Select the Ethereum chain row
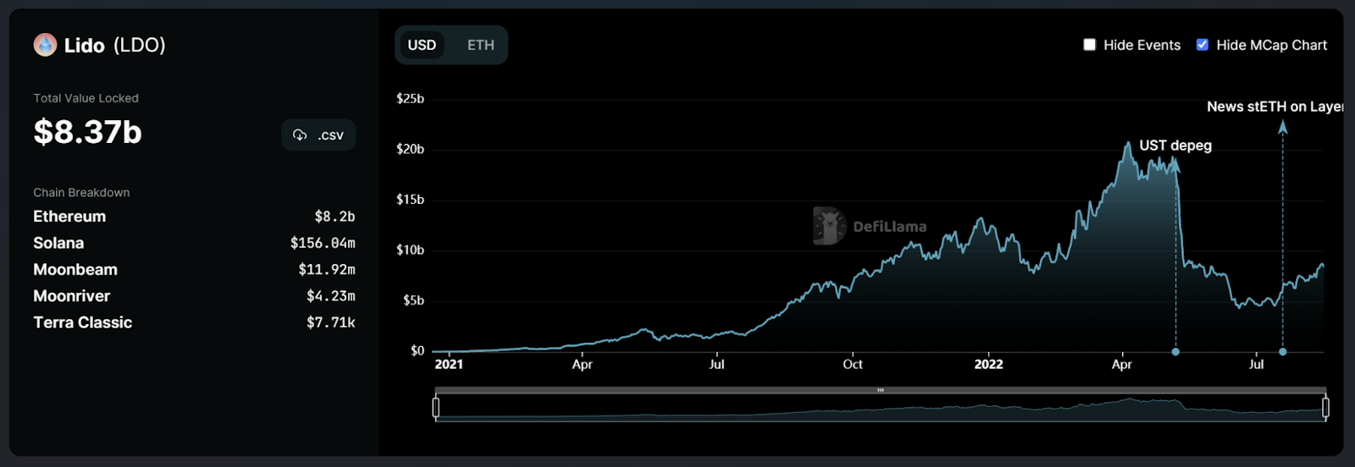This screenshot has width=1355, height=467. [194, 217]
